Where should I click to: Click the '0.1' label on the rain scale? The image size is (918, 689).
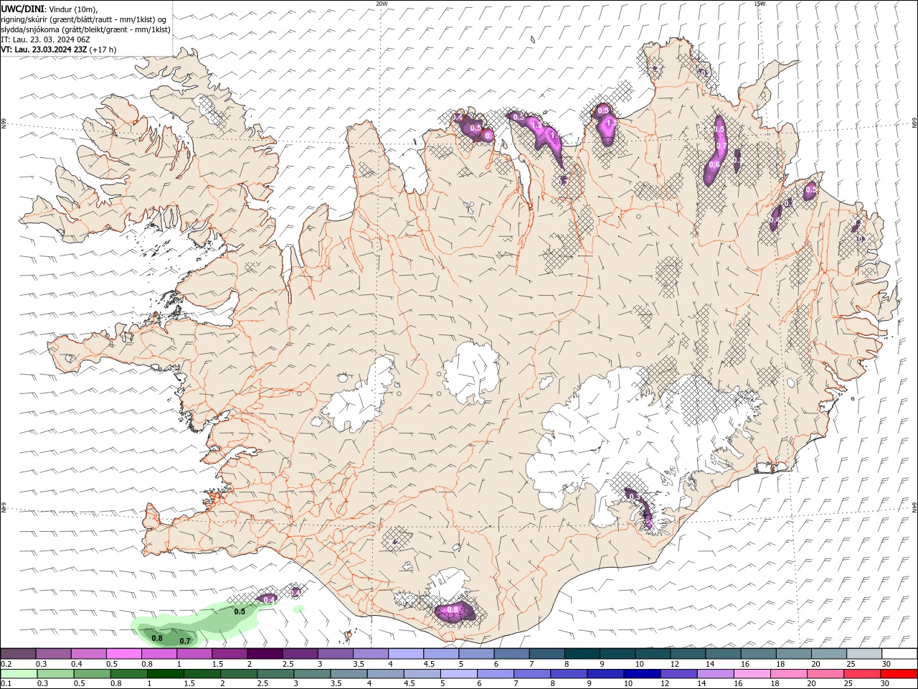pyautogui.click(x=6, y=684)
